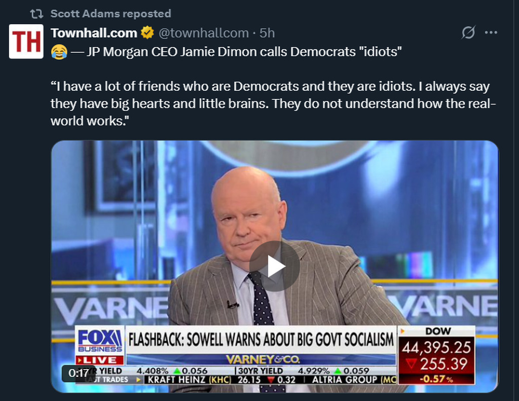The height and width of the screenshot is (401, 519).
Task: Click the gold verified badge beside Townhall.com
Action: click(x=147, y=33)
